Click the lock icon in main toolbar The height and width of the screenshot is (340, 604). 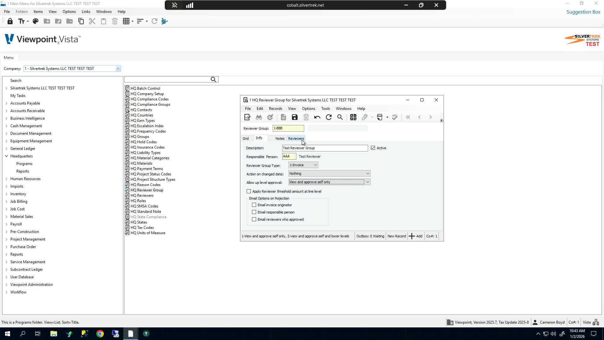10,21
